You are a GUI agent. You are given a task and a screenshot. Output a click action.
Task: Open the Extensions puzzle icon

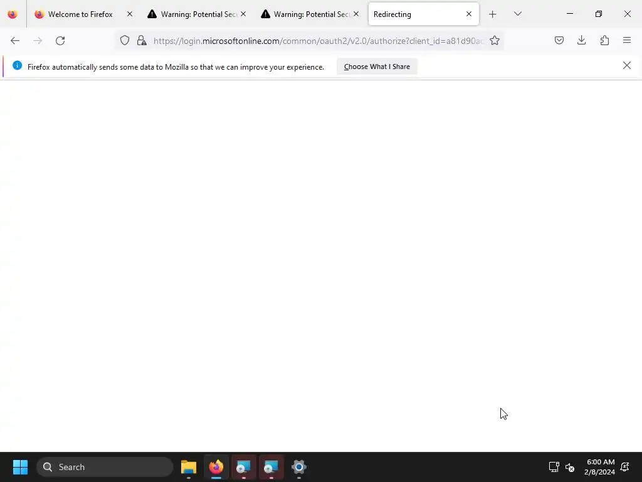click(x=605, y=40)
